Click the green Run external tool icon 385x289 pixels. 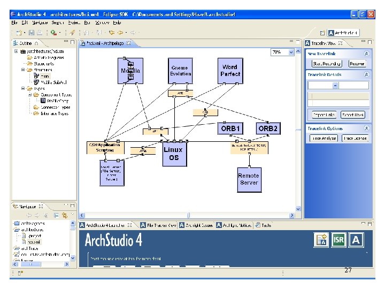tap(53, 33)
